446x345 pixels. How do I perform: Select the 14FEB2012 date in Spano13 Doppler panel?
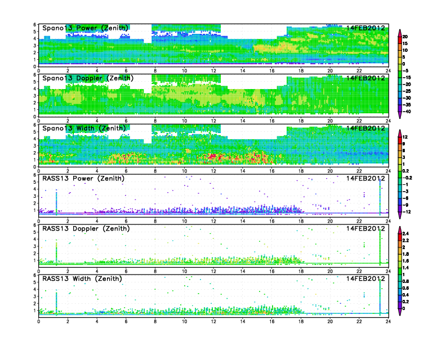tap(365, 78)
